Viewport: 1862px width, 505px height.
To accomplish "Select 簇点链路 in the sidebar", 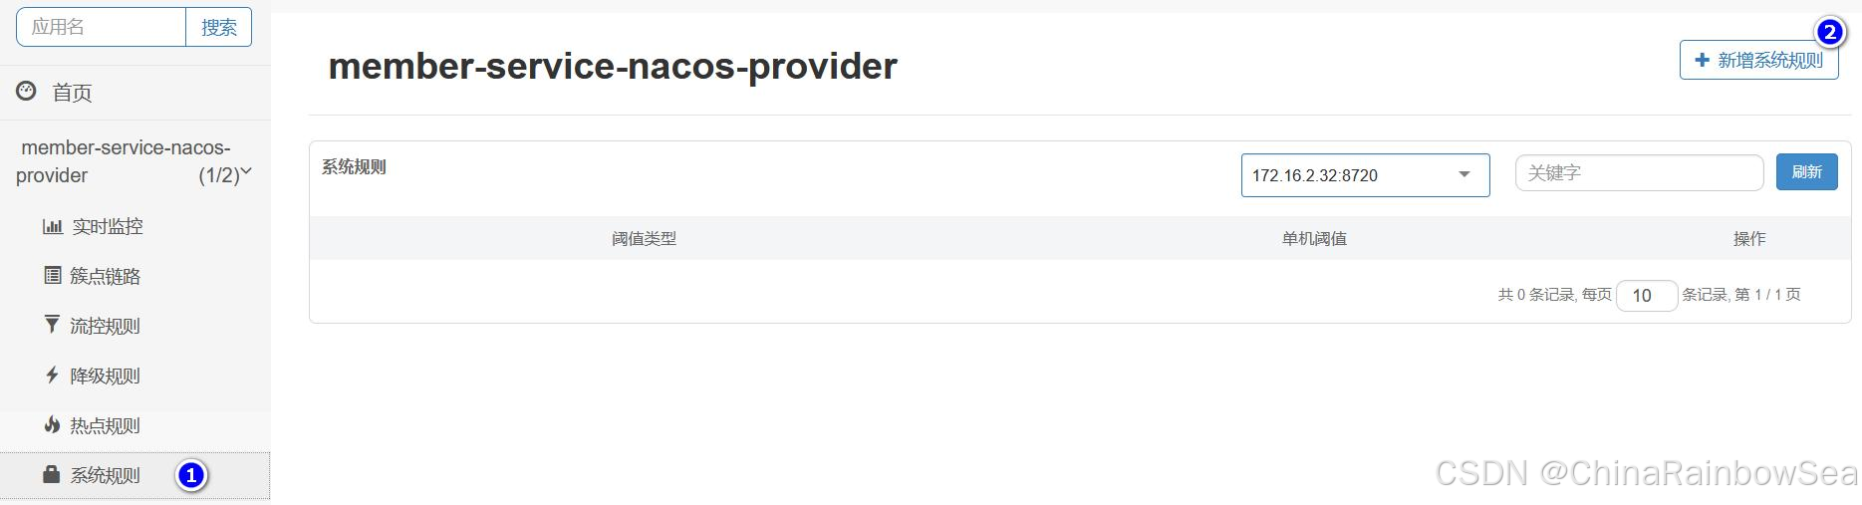I will (x=105, y=276).
